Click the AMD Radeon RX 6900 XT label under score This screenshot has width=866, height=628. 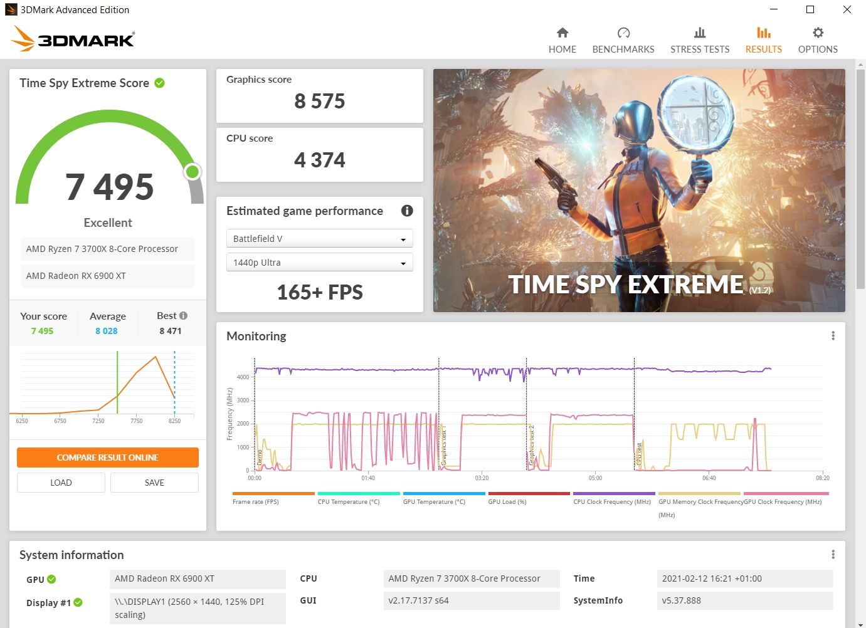108,276
